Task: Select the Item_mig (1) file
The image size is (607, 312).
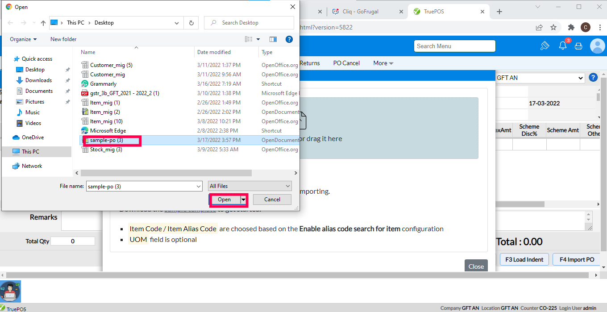Action: point(105,103)
